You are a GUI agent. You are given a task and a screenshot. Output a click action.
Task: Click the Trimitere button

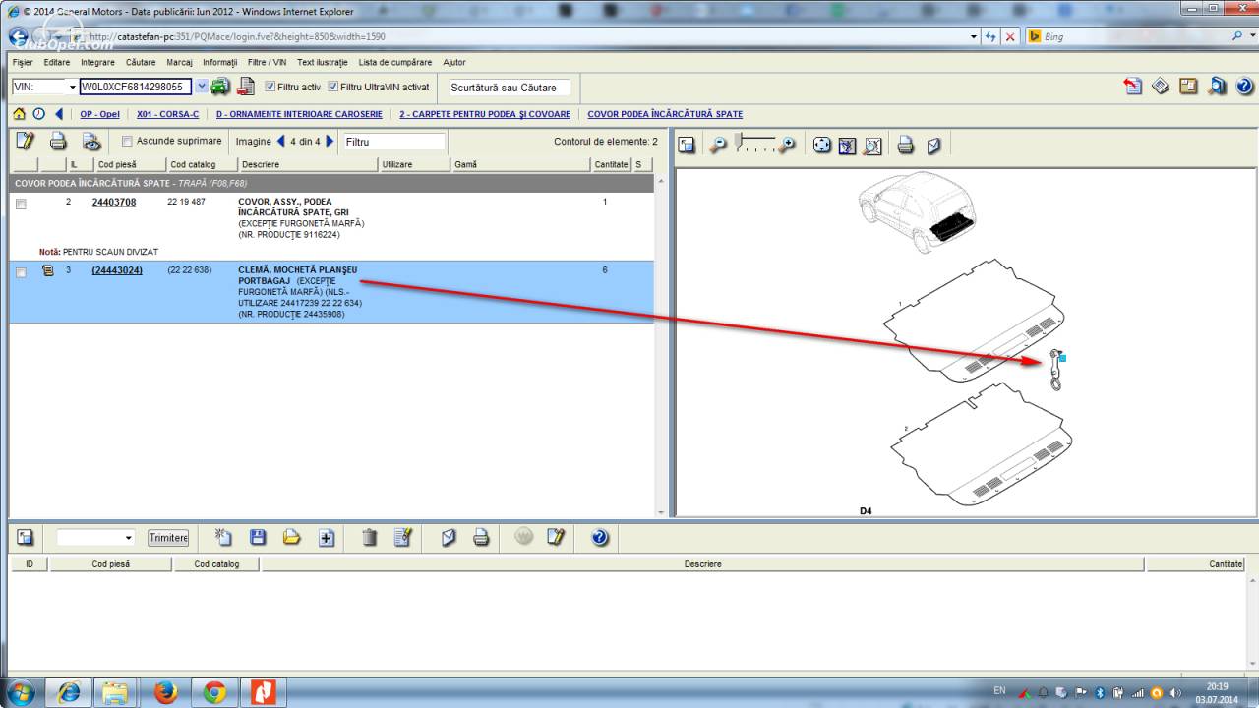168,538
